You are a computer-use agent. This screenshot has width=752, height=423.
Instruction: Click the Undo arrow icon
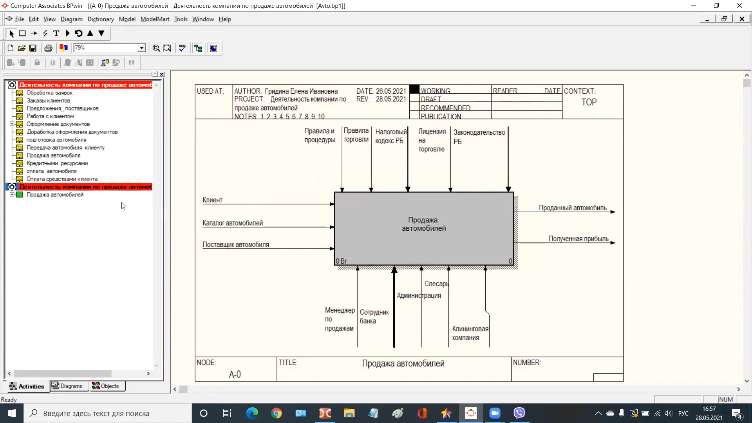79,33
